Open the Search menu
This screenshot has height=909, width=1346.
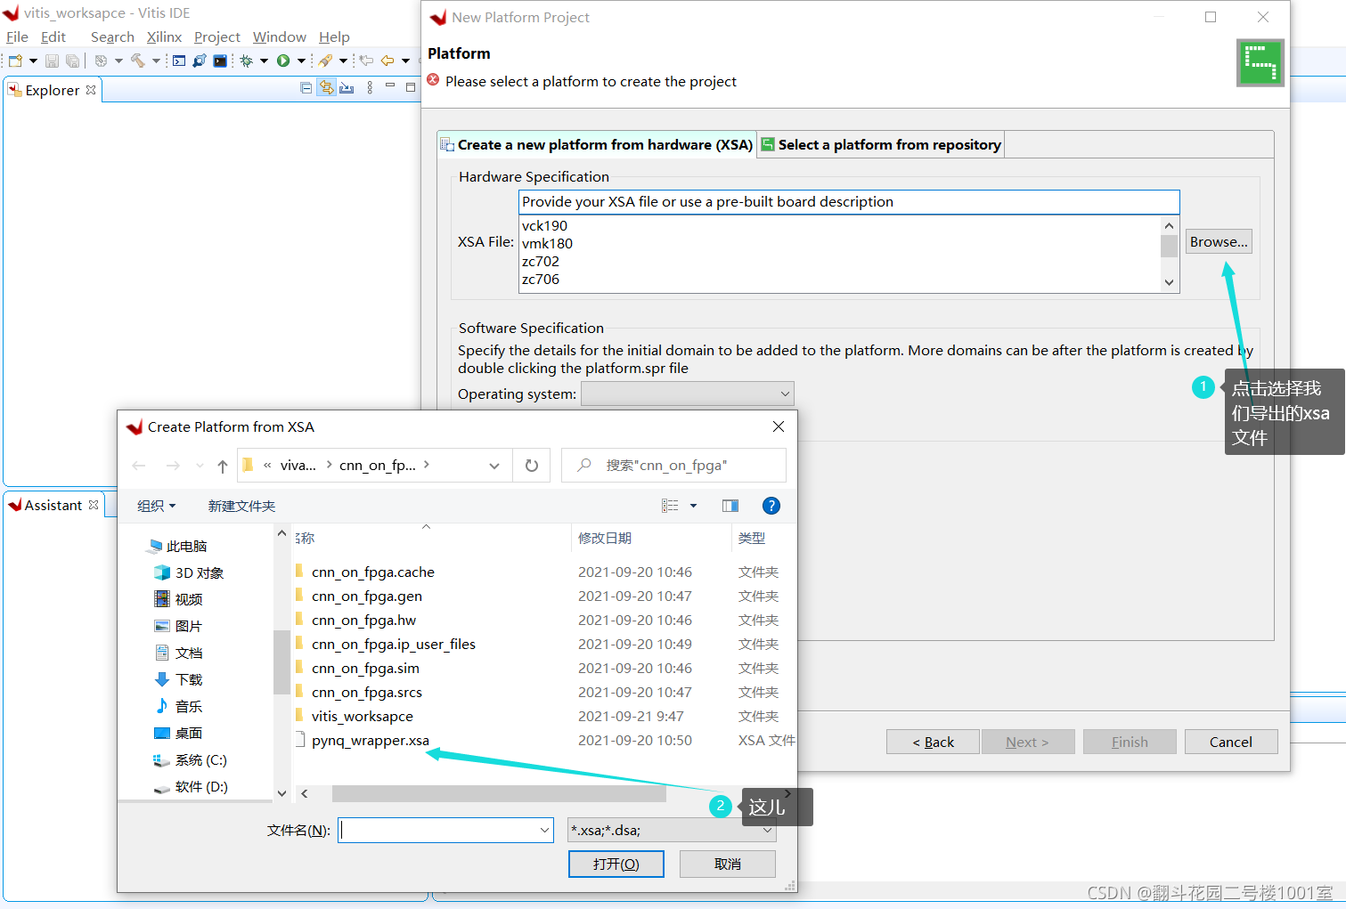coord(112,37)
